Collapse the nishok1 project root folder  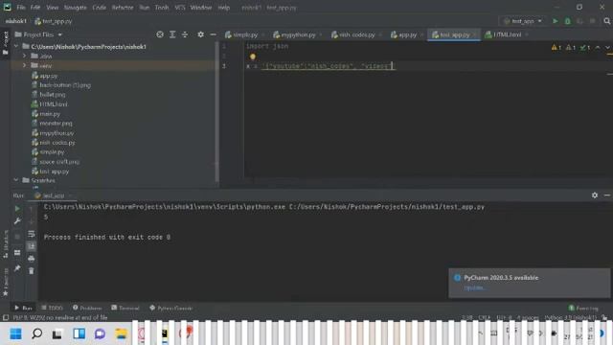[x=16, y=47]
